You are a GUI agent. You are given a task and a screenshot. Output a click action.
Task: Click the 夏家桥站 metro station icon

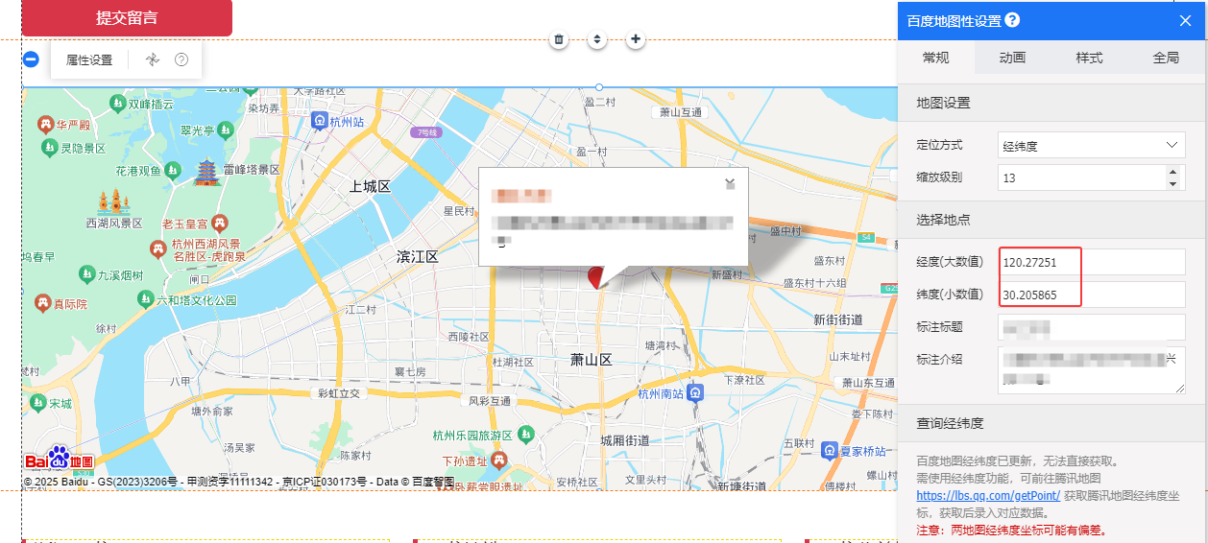pyautogui.click(x=831, y=450)
